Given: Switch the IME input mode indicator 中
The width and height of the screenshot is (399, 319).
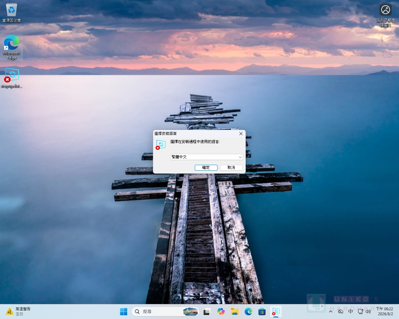Looking at the screenshot, I should 351,312.
